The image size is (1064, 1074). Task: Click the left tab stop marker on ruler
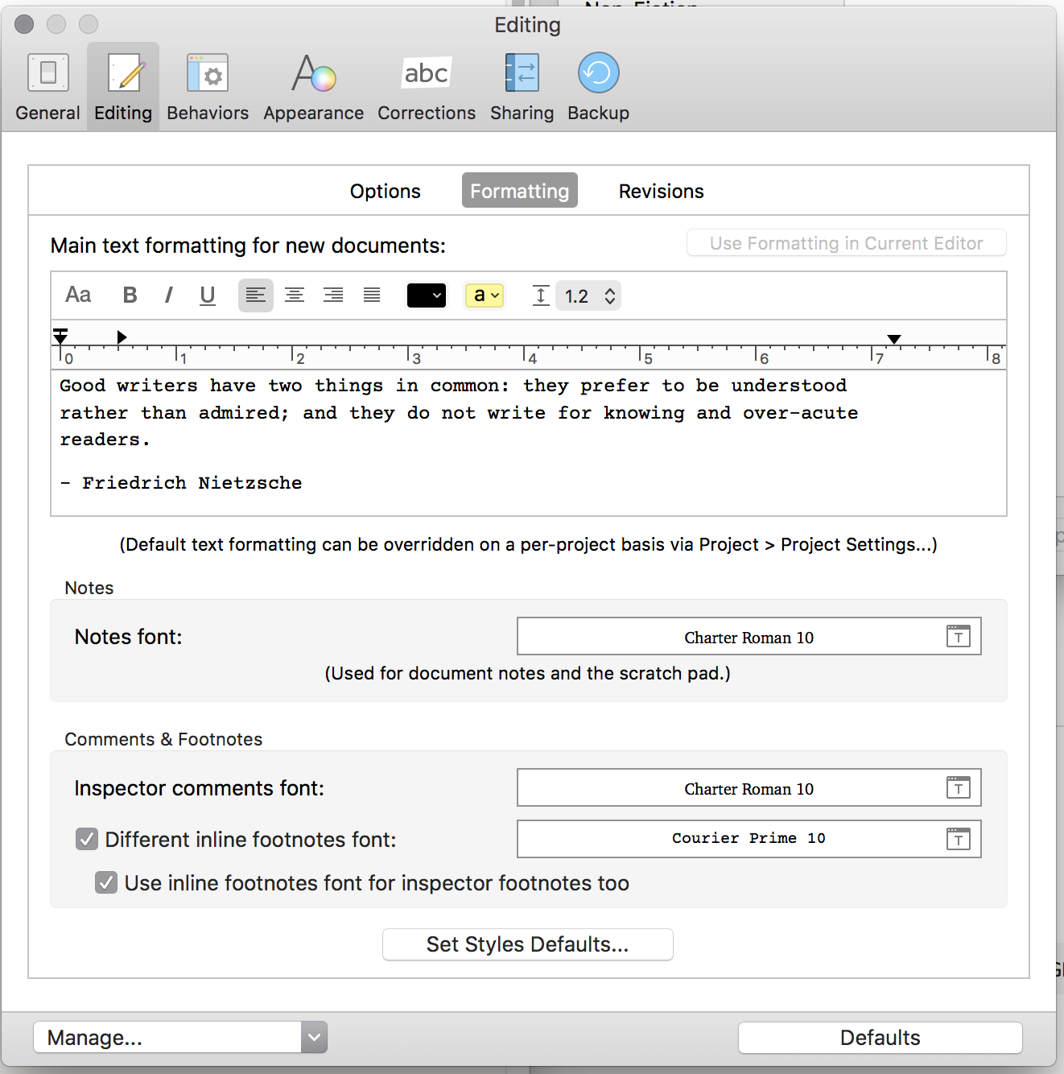pos(122,337)
